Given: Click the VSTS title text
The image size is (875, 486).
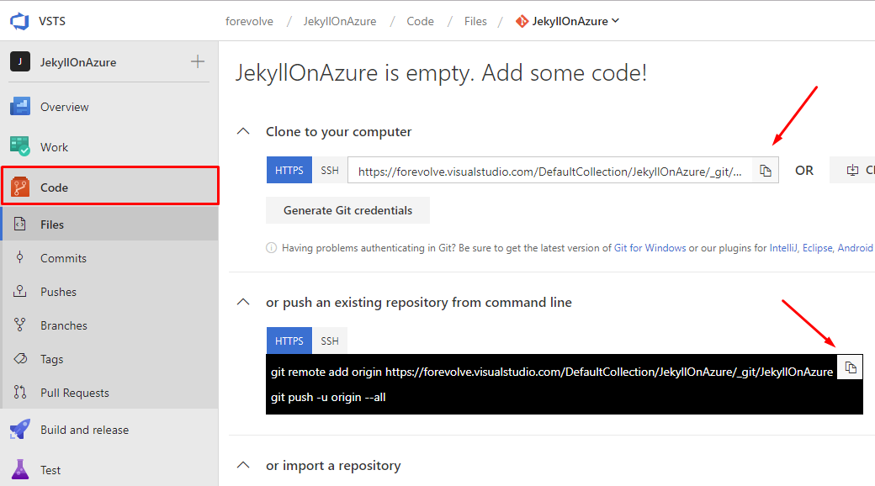Looking at the screenshot, I should pos(52,21).
